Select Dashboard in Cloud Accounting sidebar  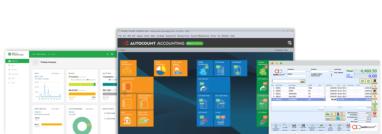[17, 61]
